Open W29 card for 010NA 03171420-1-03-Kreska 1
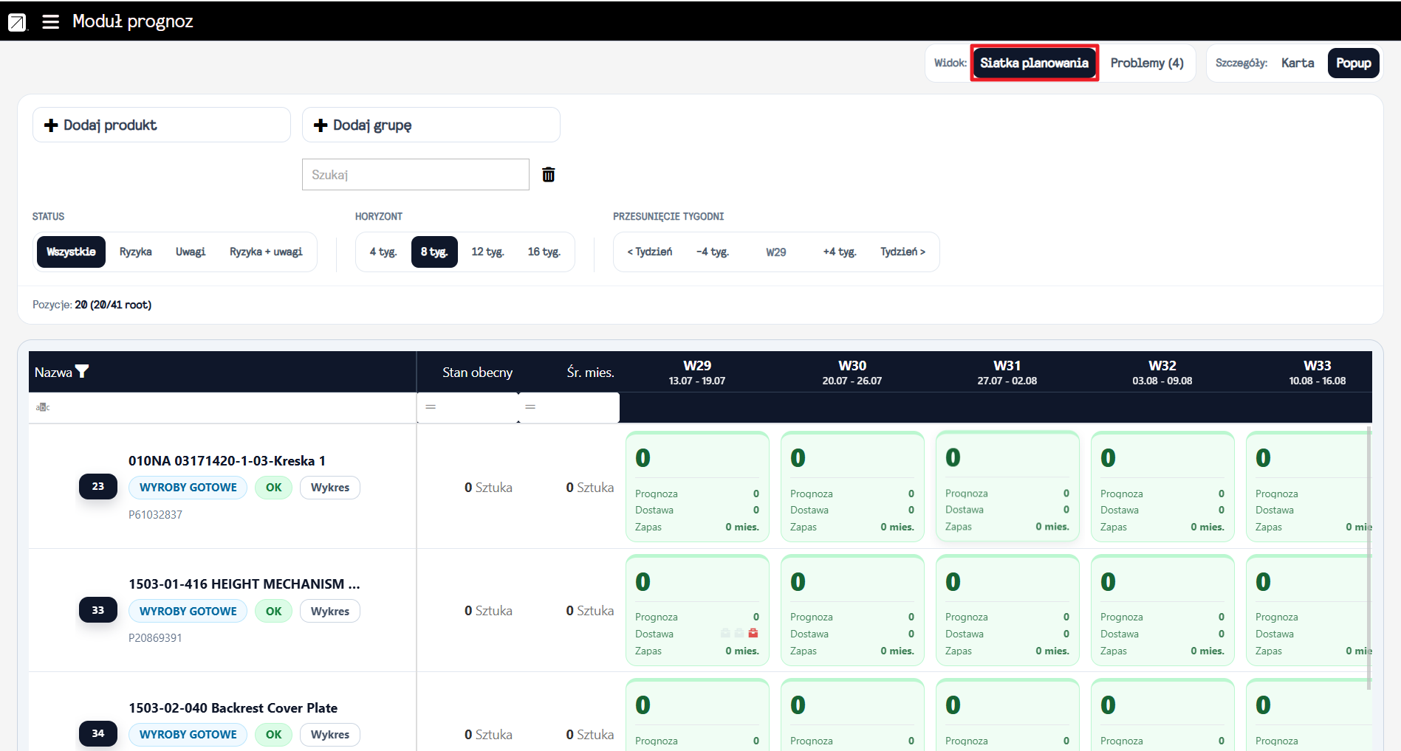 [x=697, y=487]
